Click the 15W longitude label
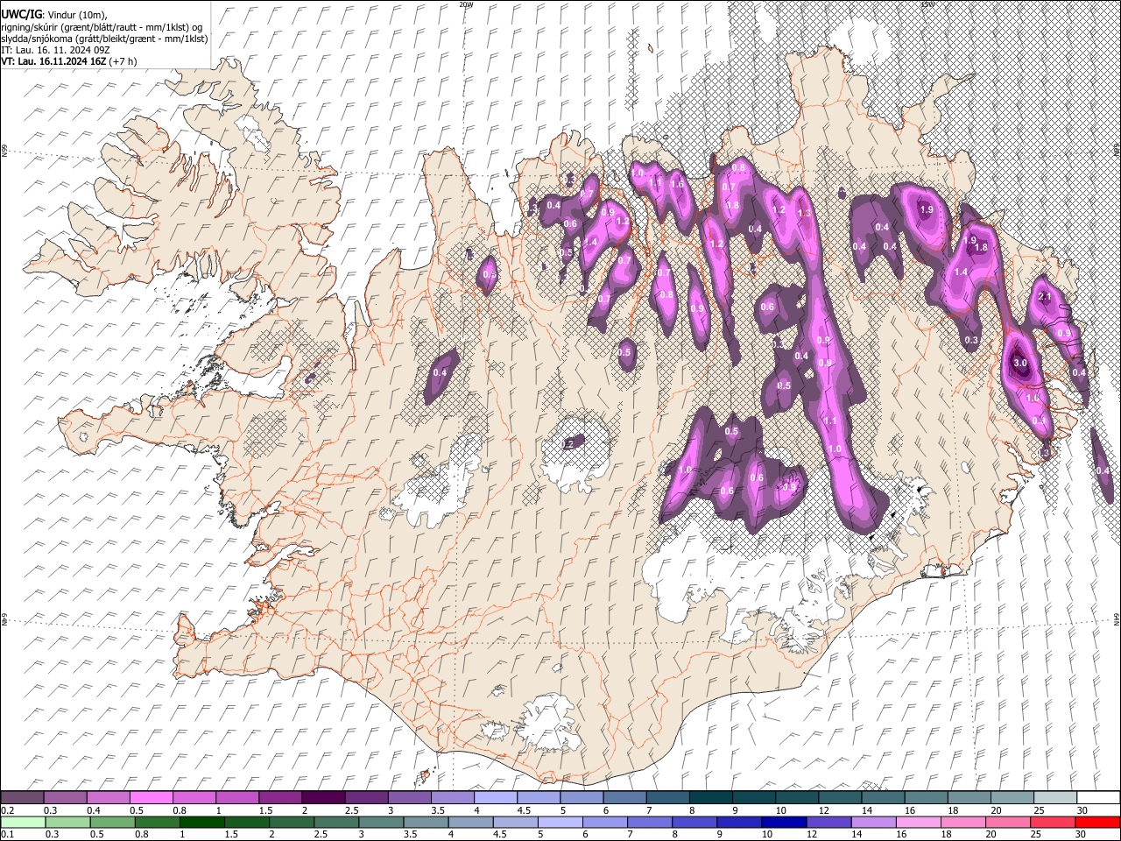Image resolution: width=1121 pixels, height=841 pixels. click(927, 4)
